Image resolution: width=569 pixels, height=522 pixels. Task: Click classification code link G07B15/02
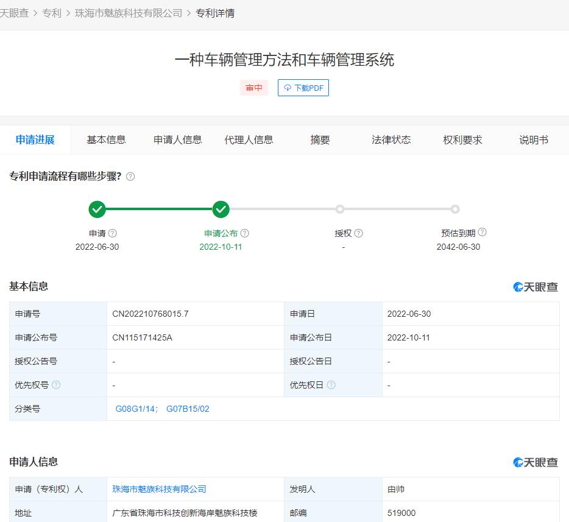point(187,409)
